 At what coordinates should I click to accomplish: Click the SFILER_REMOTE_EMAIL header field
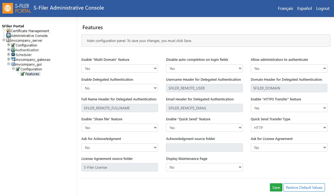coord(204,108)
